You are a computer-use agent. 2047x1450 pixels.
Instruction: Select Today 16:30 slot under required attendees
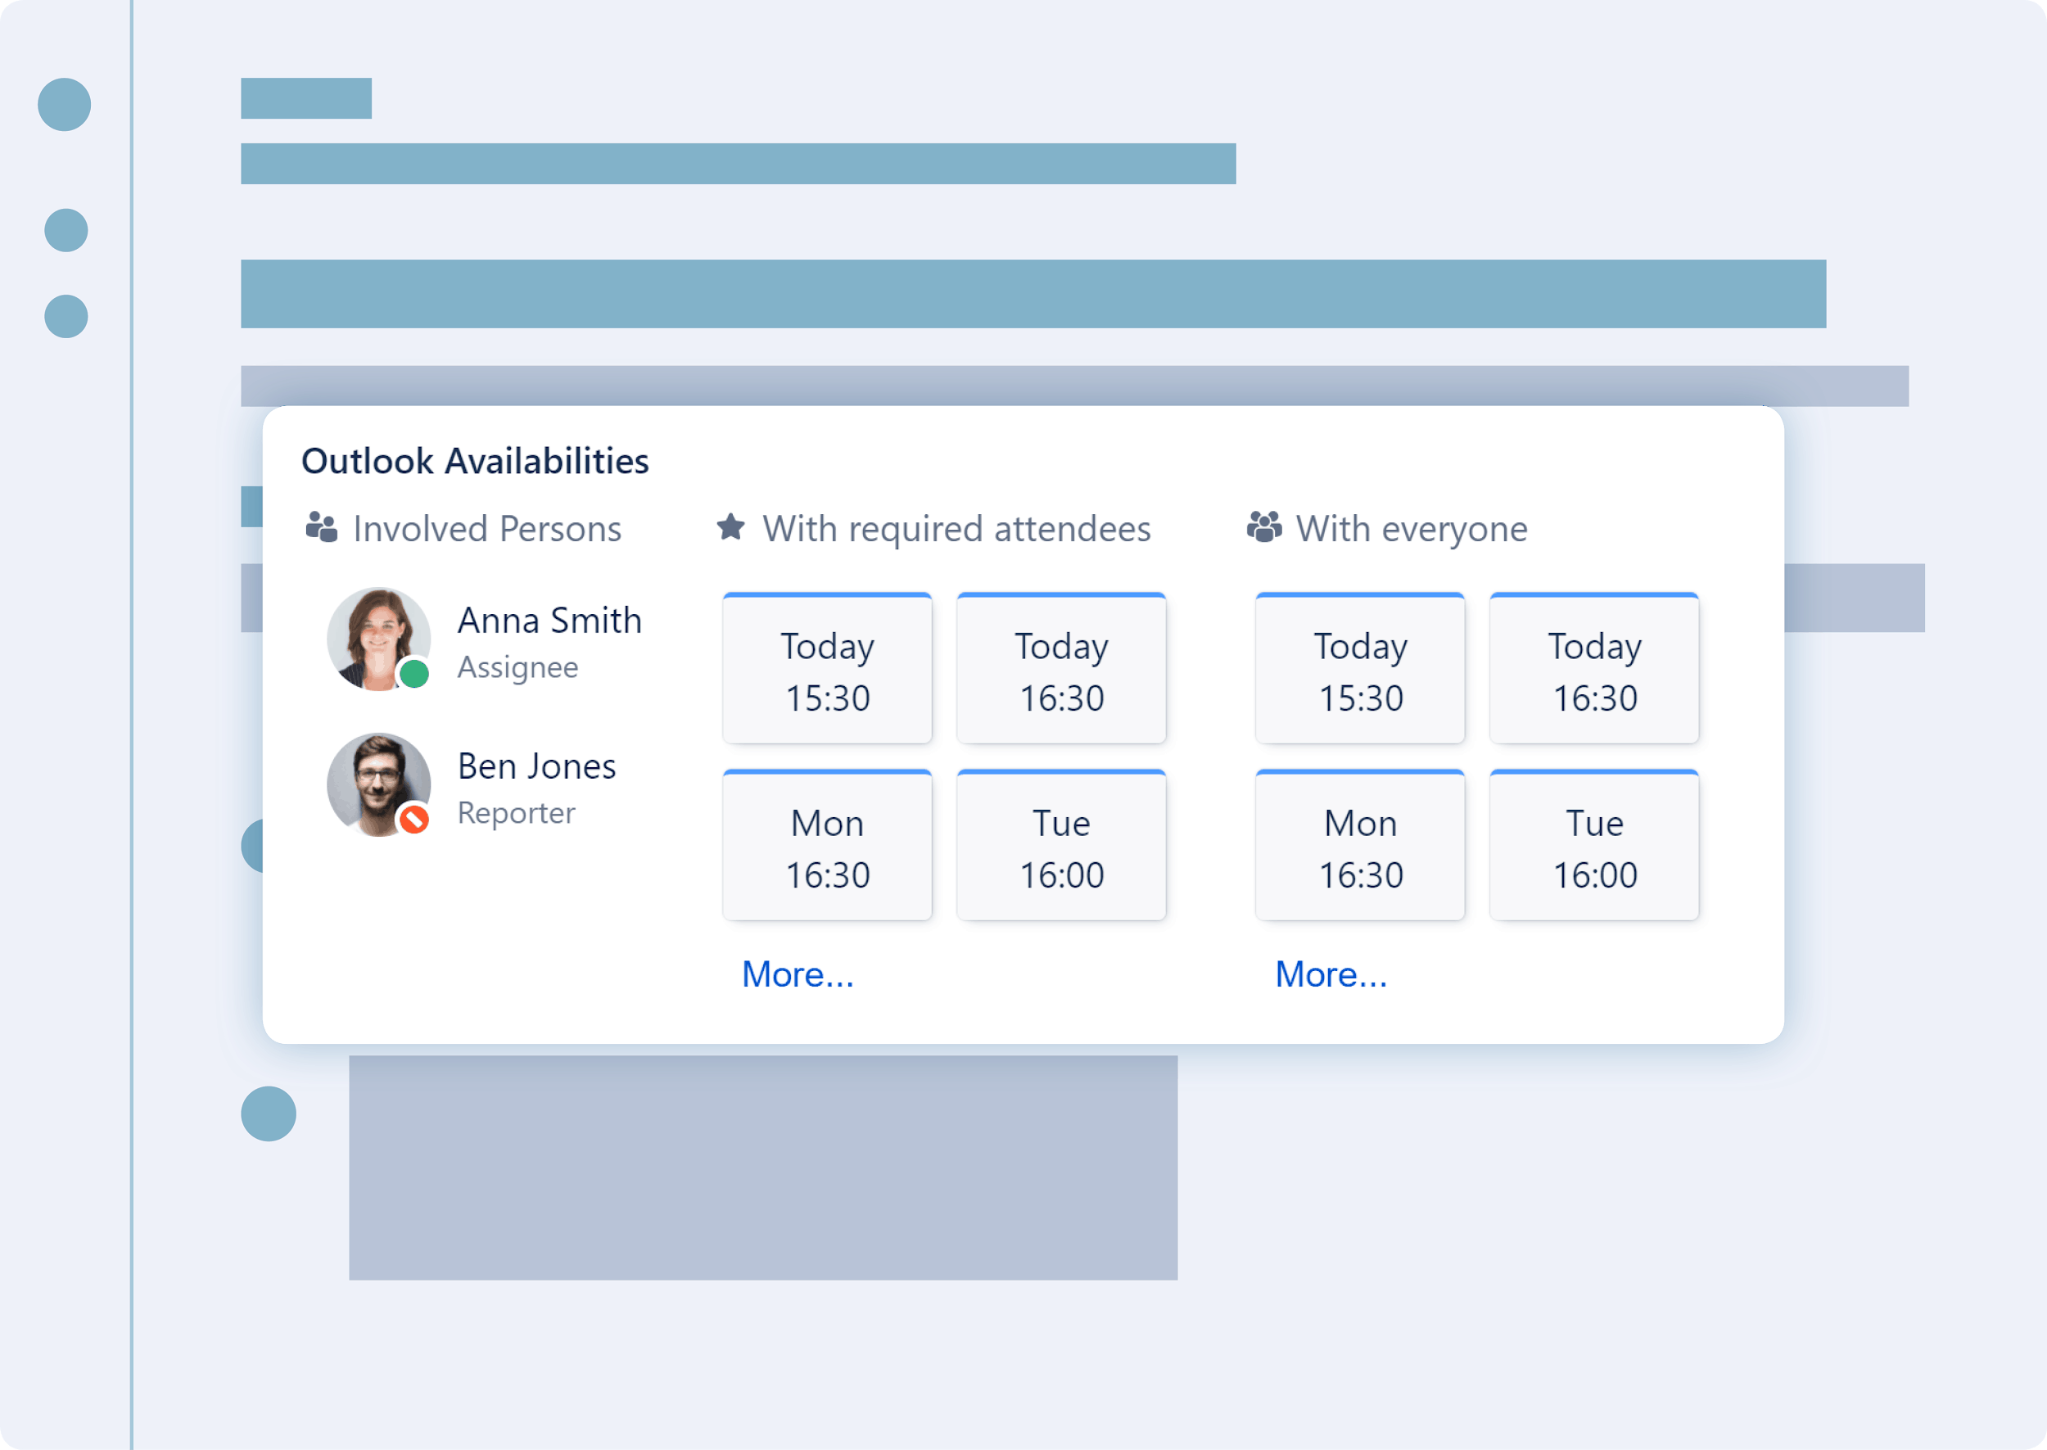click(1060, 670)
